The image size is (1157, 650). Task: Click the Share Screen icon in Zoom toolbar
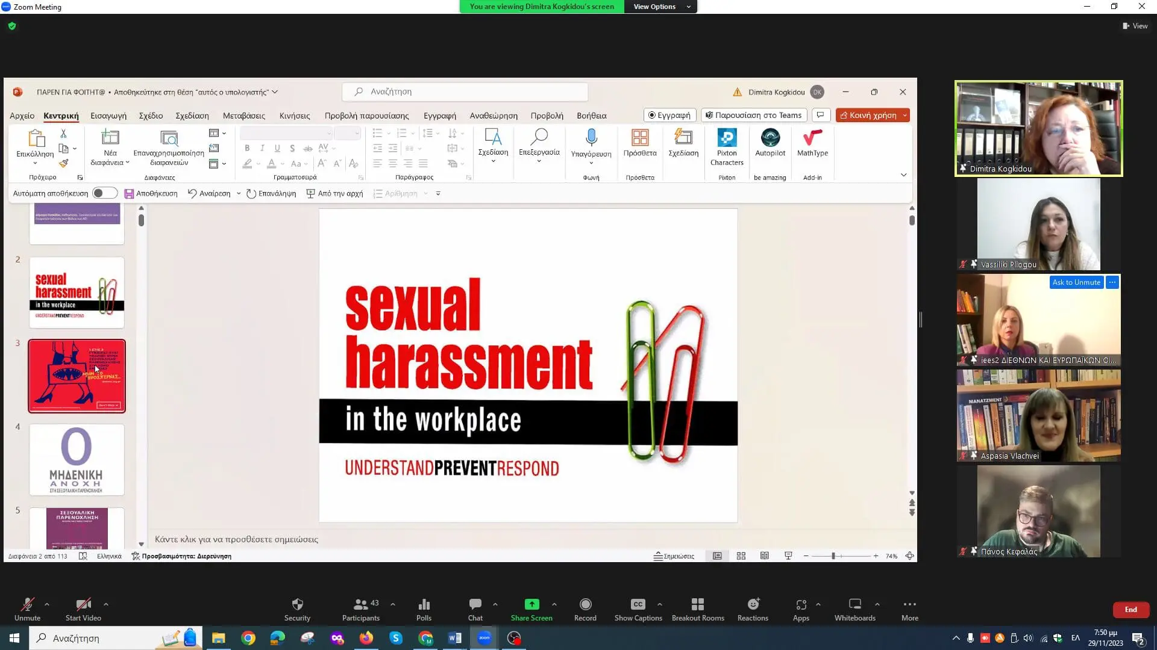(x=530, y=604)
